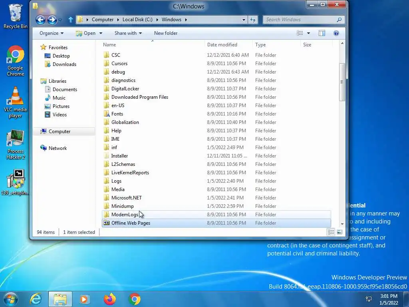Viewport: 409px width, 307px height.
Task: Select Favorites in the navigation pane
Action: click(58, 48)
